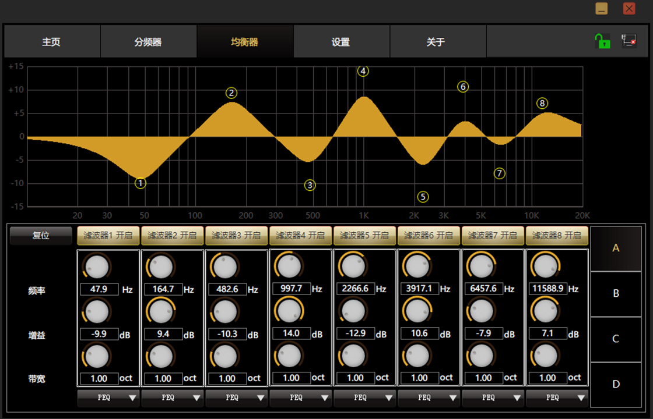The image size is (653, 419).
Task: Toggle the 滤波器8 开启 filter switch
Action: (557, 236)
